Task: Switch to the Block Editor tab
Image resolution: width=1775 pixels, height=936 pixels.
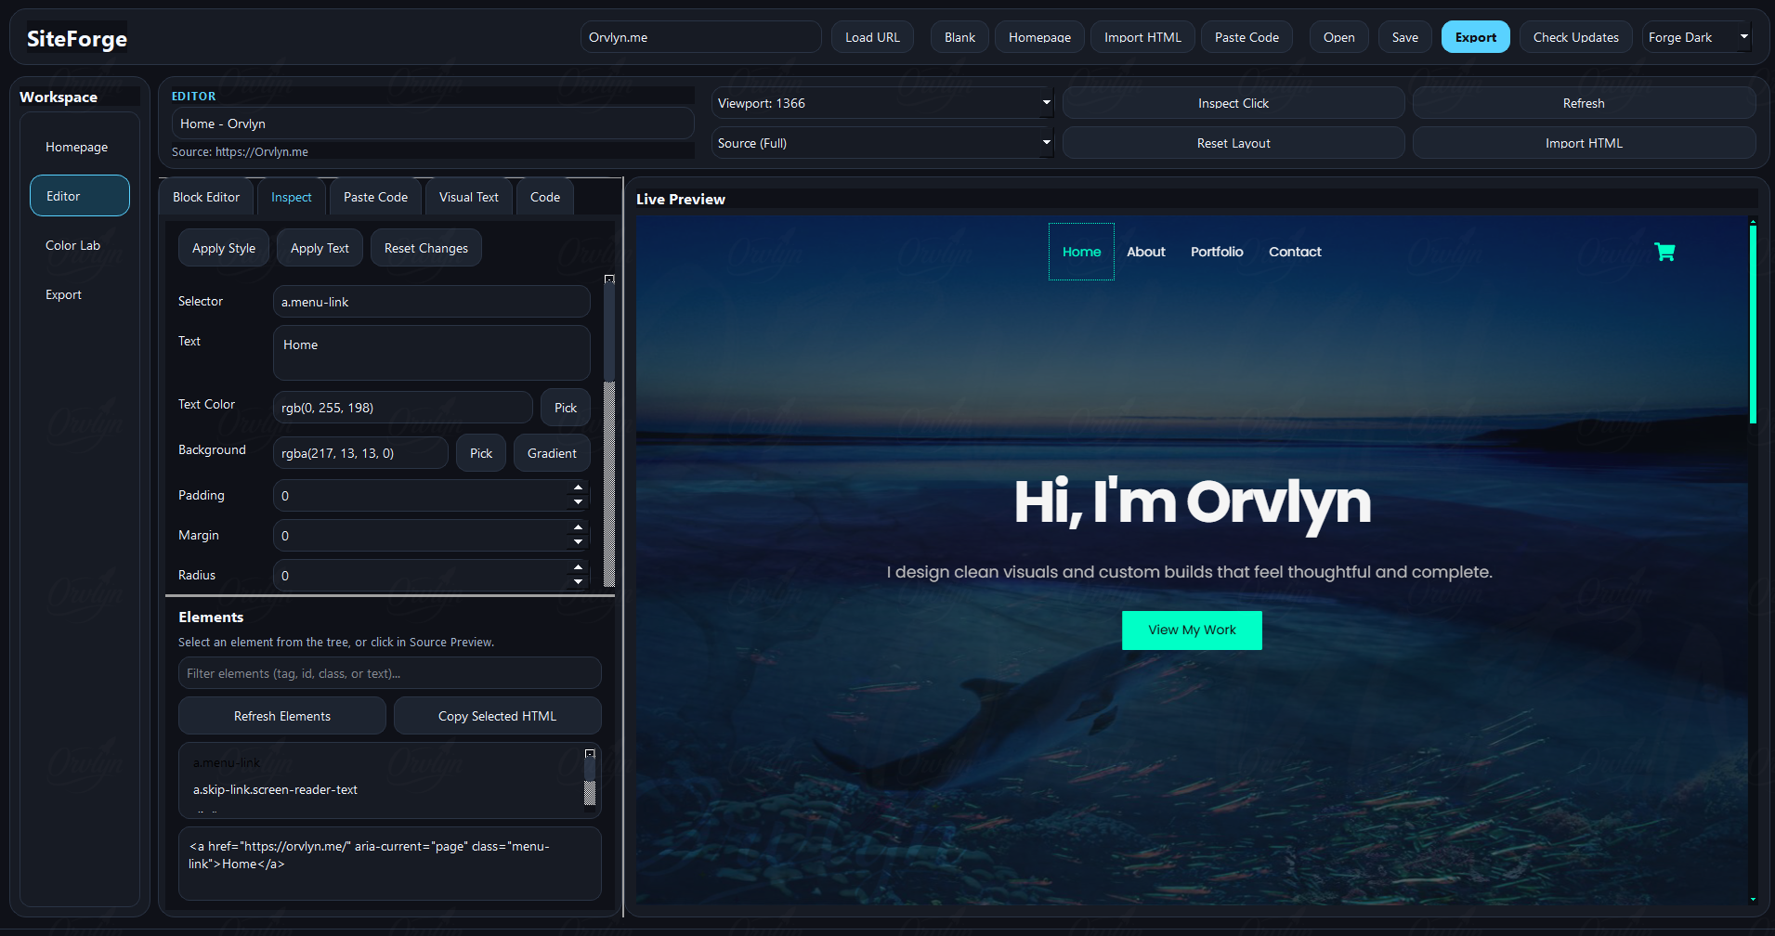Action: (x=206, y=197)
